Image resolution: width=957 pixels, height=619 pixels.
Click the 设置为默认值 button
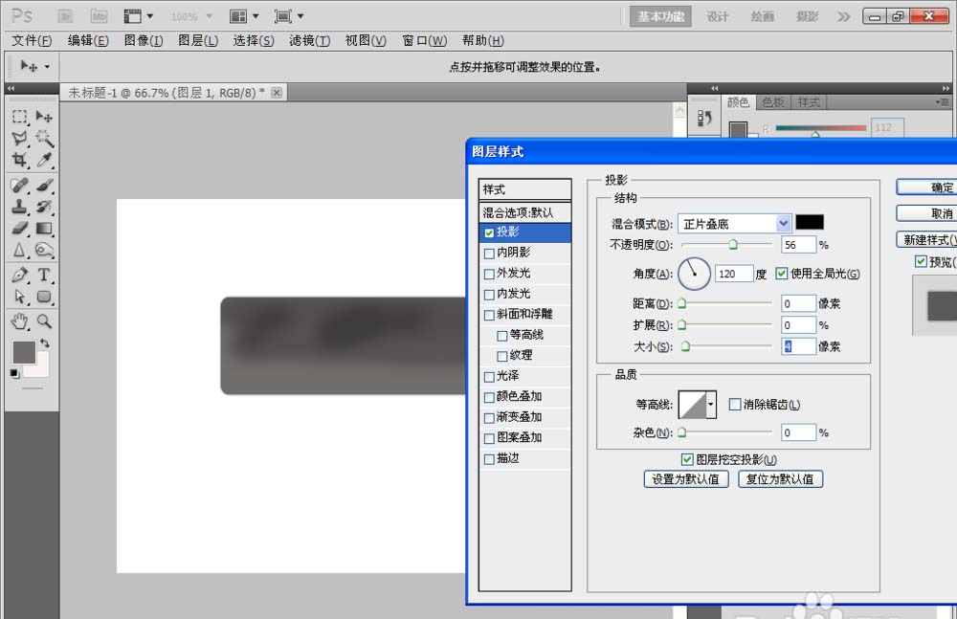point(686,479)
